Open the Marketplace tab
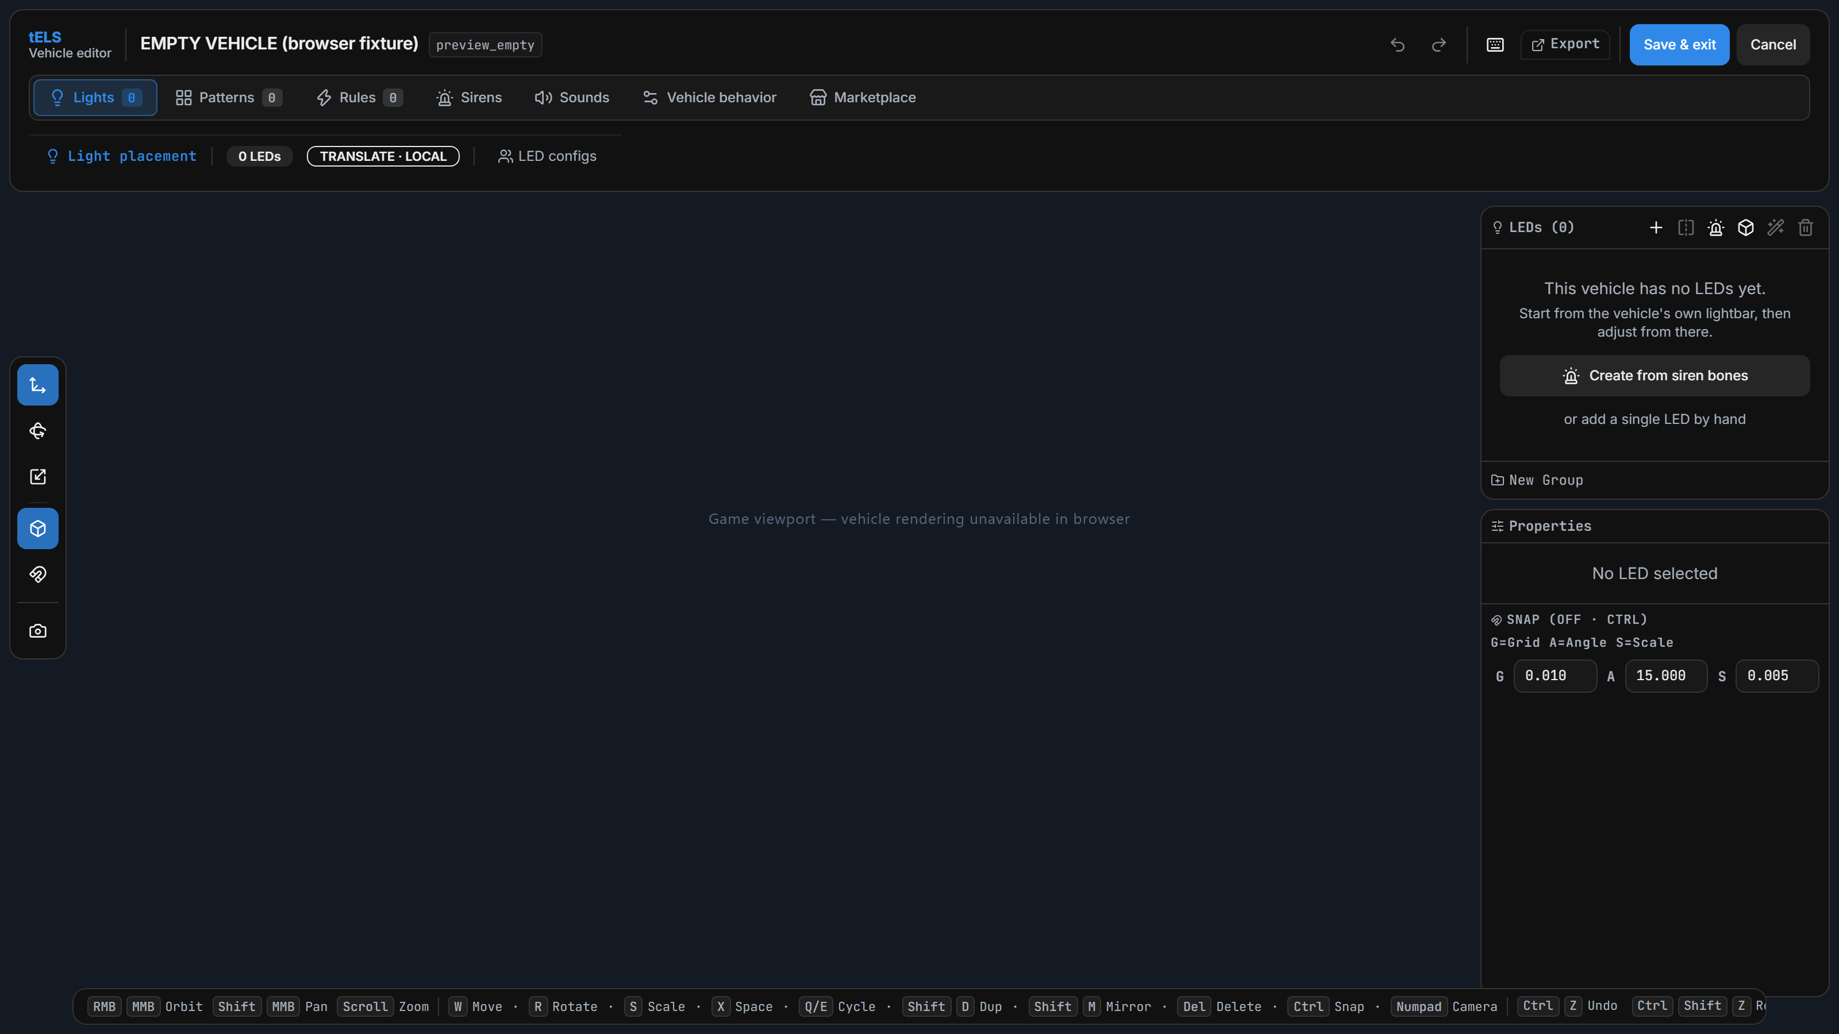Image resolution: width=1839 pixels, height=1034 pixels. pos(863,98)
